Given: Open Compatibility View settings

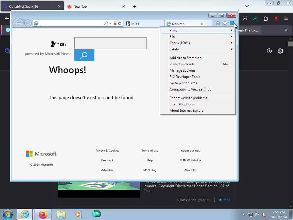Looking at the screenshot, I should 198,89.
